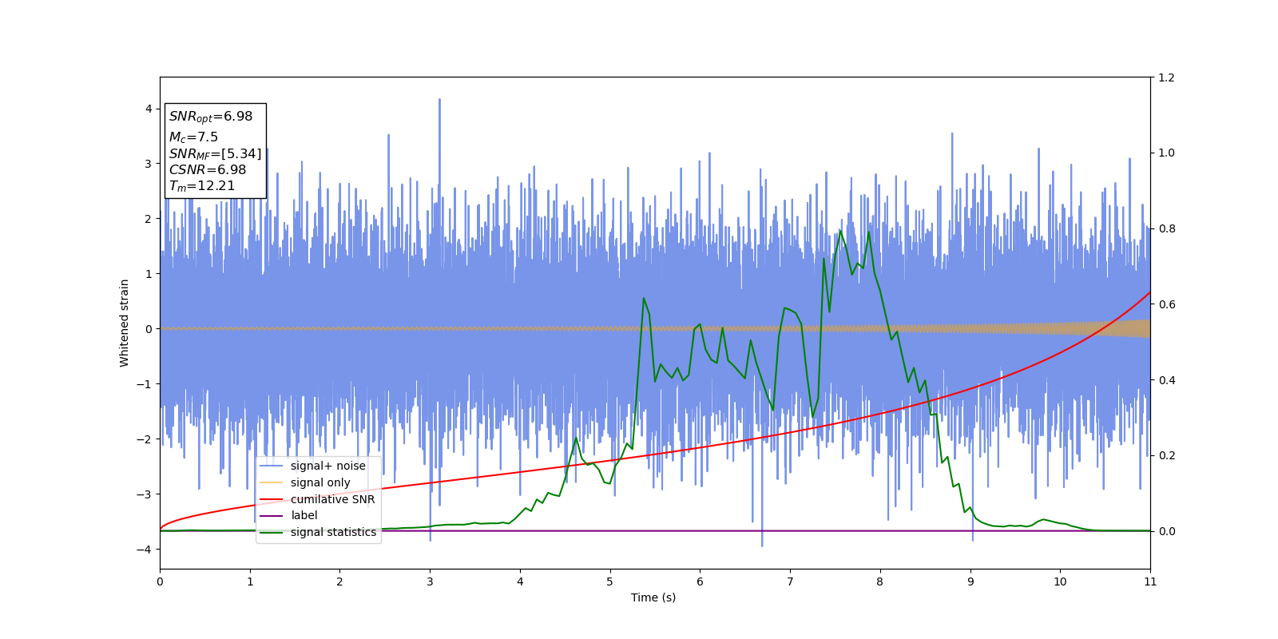
Task: Click the red 'cumilative SNR' legend line sample
Action: click(272, 499)
